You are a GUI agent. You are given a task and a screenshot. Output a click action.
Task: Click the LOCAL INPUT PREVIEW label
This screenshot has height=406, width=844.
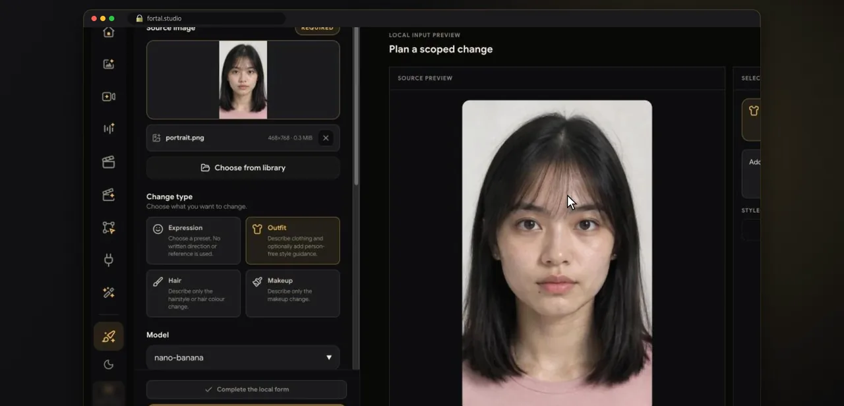(x=425, y=35)
